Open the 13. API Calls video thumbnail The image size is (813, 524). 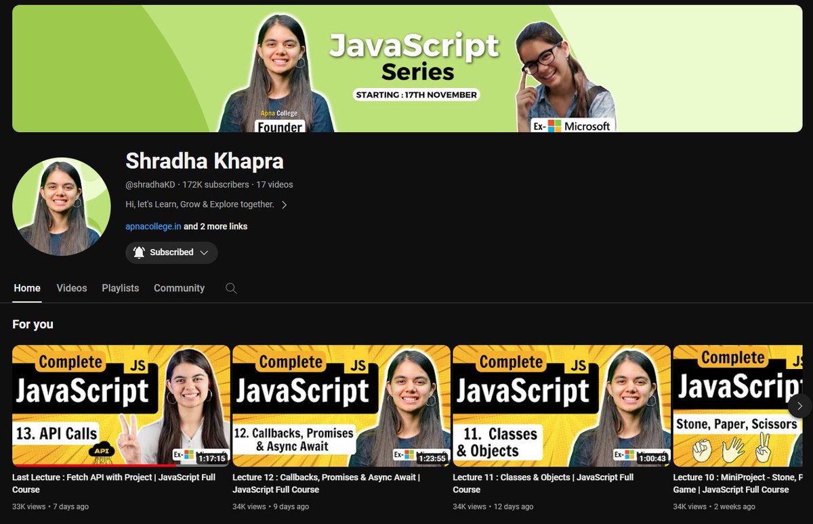pos(121,406)
